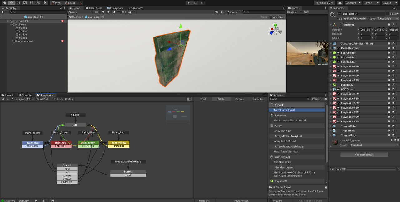Screen dimensions: 400x202
Task: Toggle 2D scene view mode
Action: (x=97, y=12)
